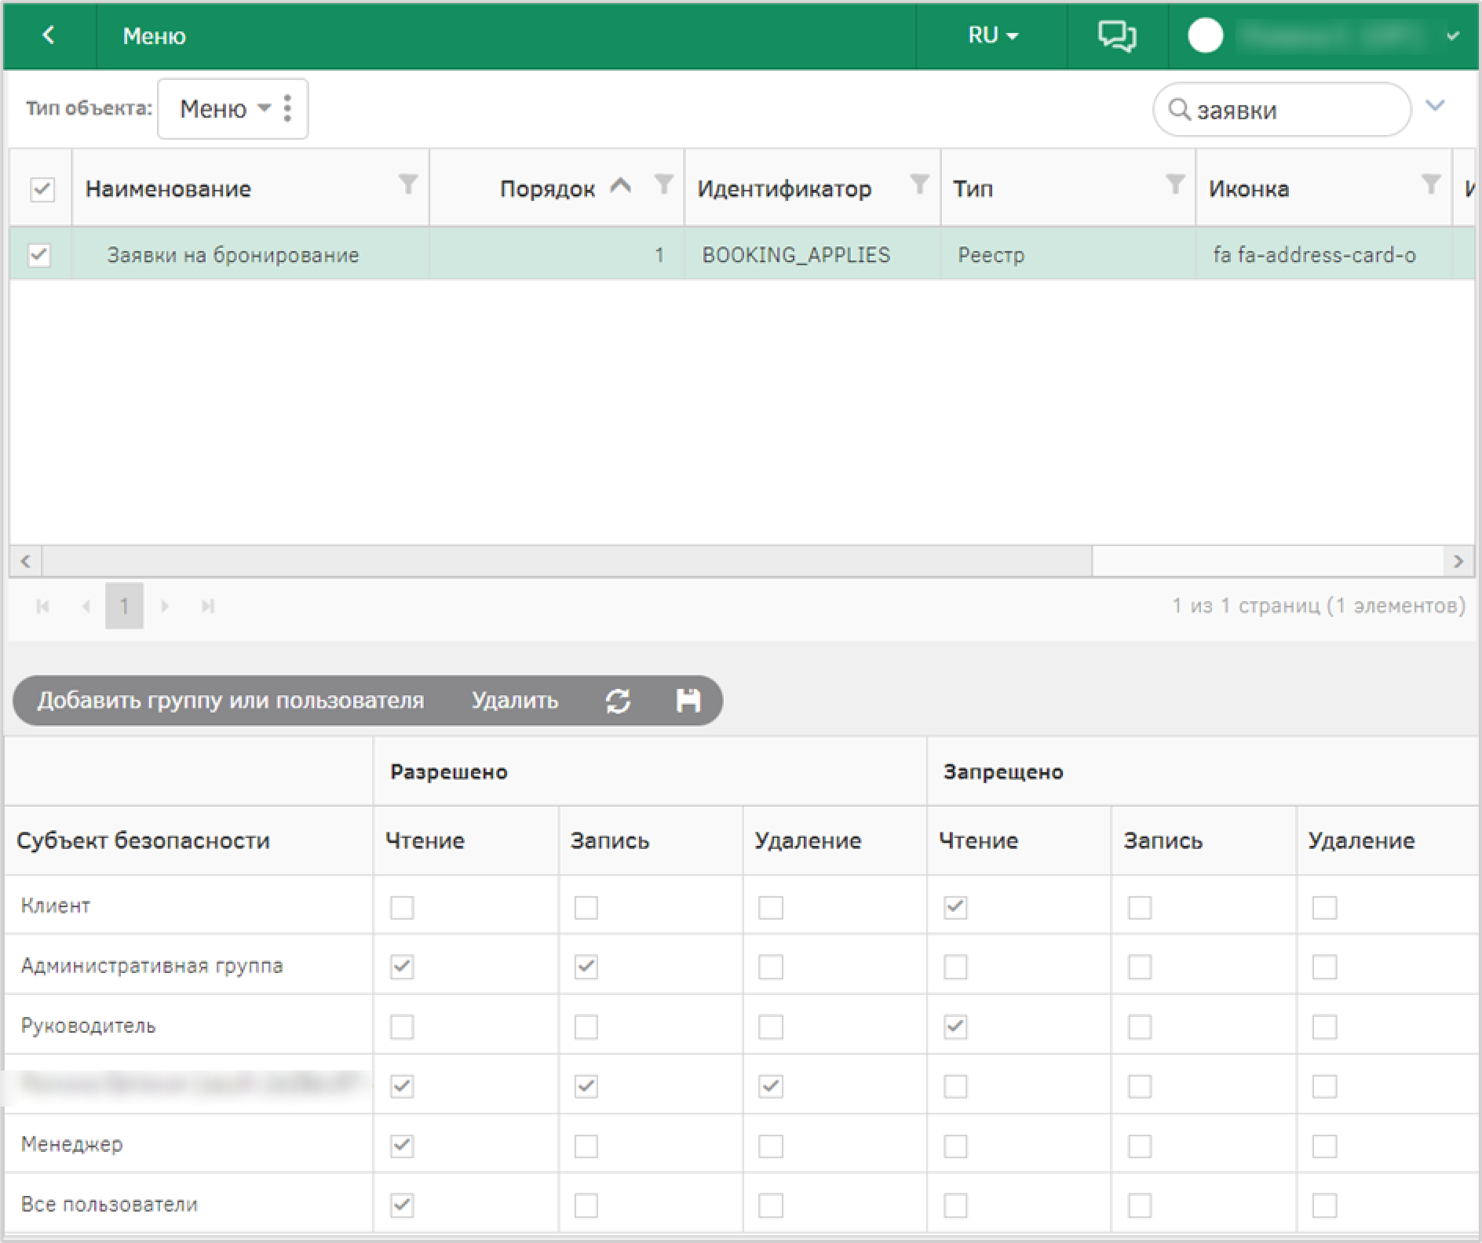Uncheck allowed Запись for Административная группа

[586, 967]
